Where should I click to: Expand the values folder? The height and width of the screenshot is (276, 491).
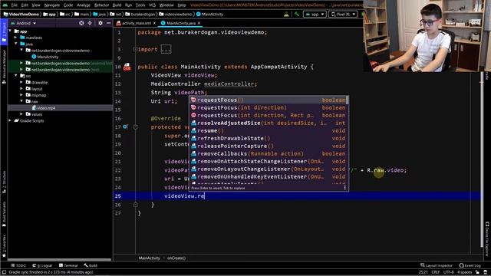(21, 114)
